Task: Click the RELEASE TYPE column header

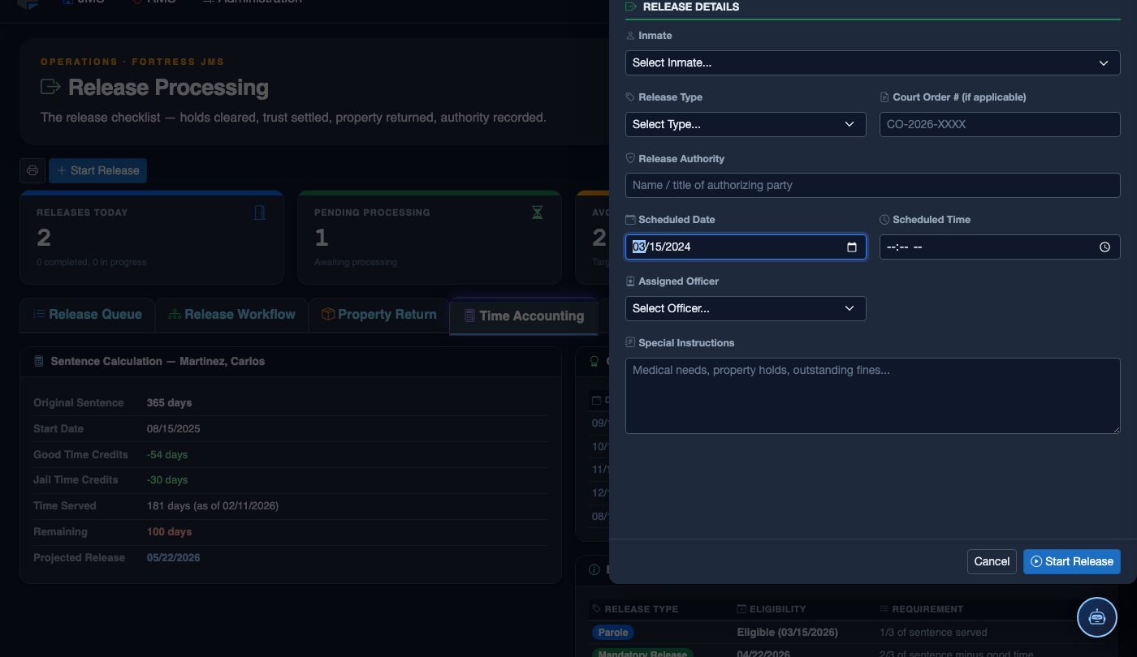Action: (x=635, y=608)
